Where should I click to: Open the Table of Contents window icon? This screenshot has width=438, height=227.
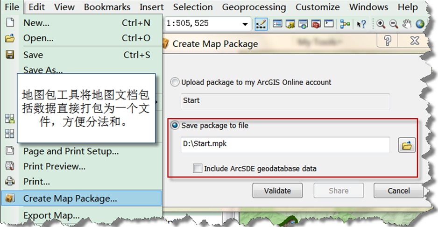tap(277, 24)
